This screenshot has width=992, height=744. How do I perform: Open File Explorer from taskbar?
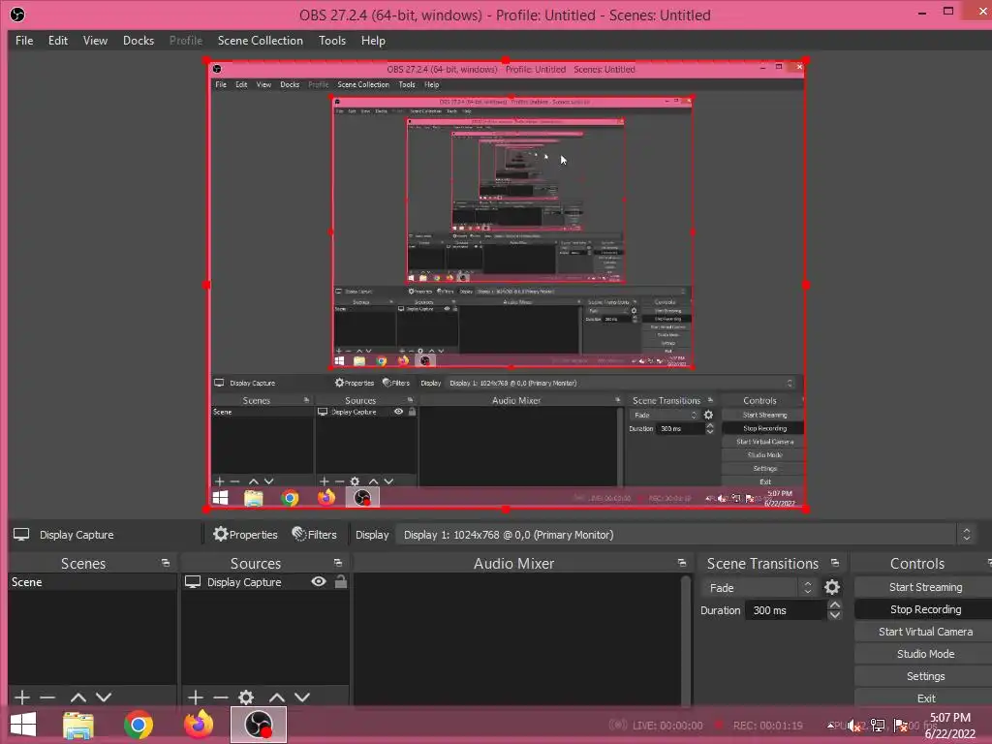pyautogui.click(x=78, y=725)
